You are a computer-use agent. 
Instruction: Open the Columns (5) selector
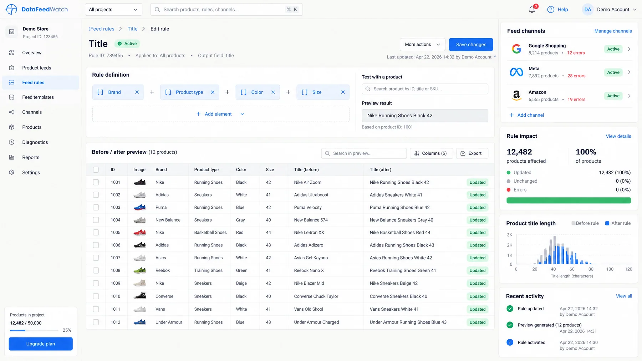click(x=431, y=153)
